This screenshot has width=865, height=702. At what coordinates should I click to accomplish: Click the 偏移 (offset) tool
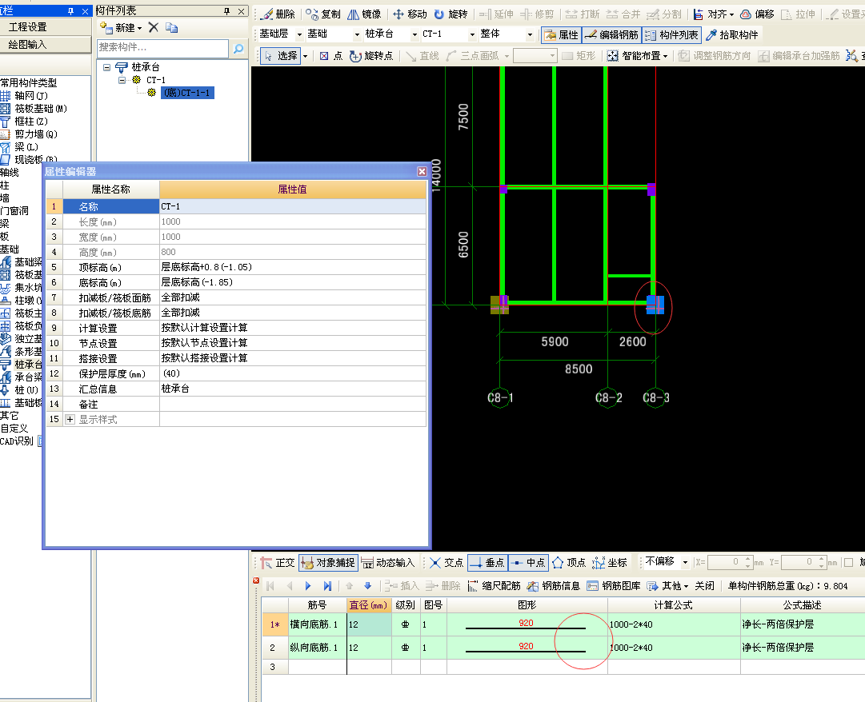pyautogui.click(x=758, y=14)
